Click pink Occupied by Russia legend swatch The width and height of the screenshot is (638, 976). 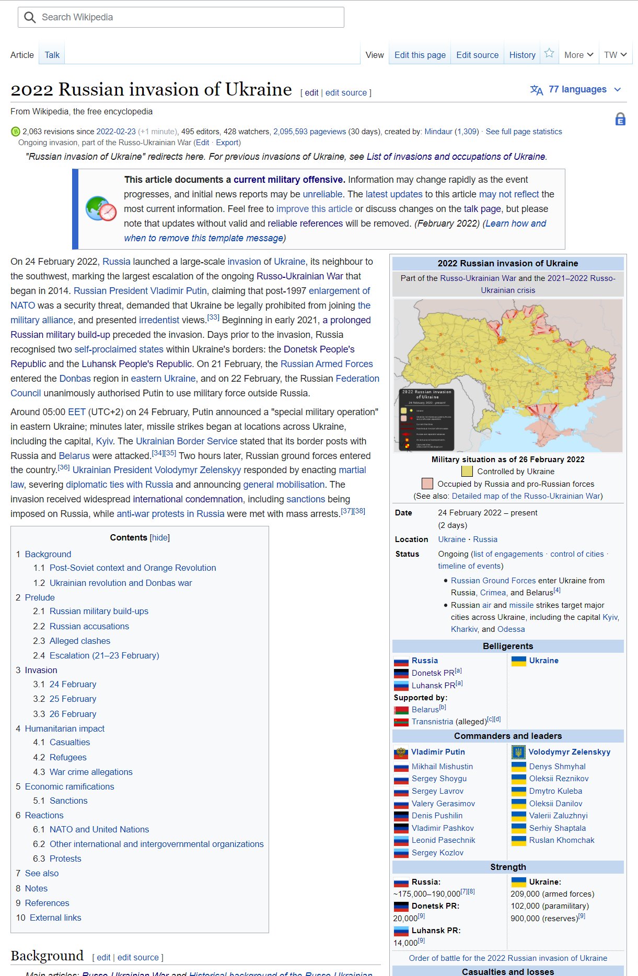pyautogui.click(x=427, y=484)
